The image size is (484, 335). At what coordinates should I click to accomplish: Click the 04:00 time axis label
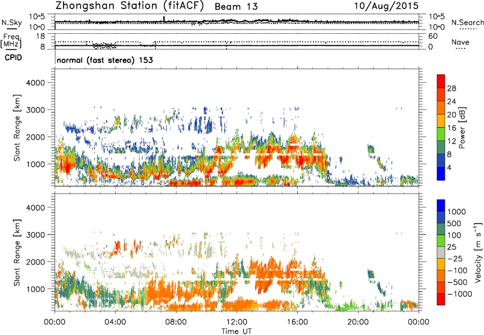click(x=116, y=322)
